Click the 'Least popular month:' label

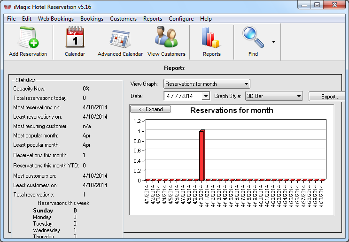click(x=36, y=145)
